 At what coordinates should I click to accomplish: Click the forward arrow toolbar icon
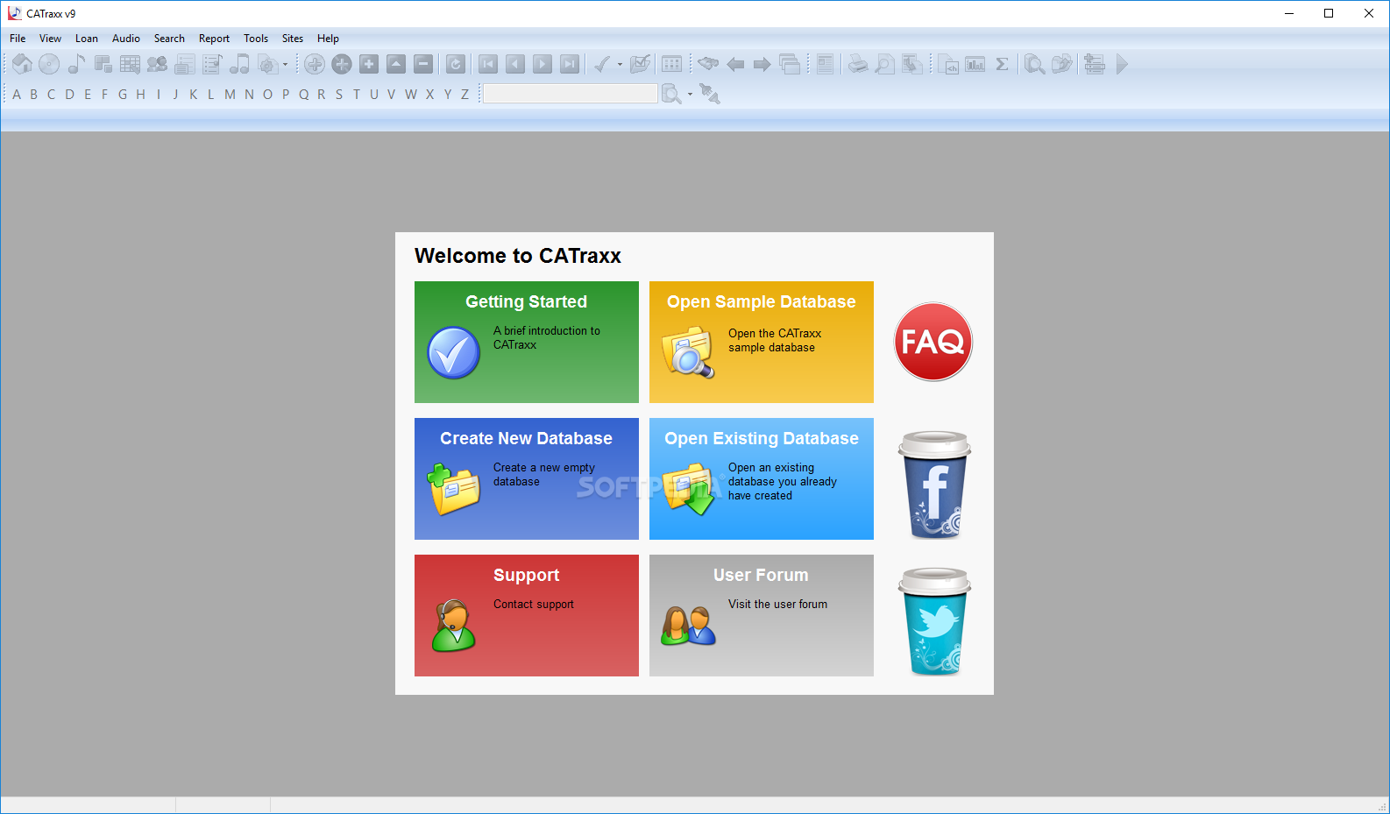[x=762, y=64]
